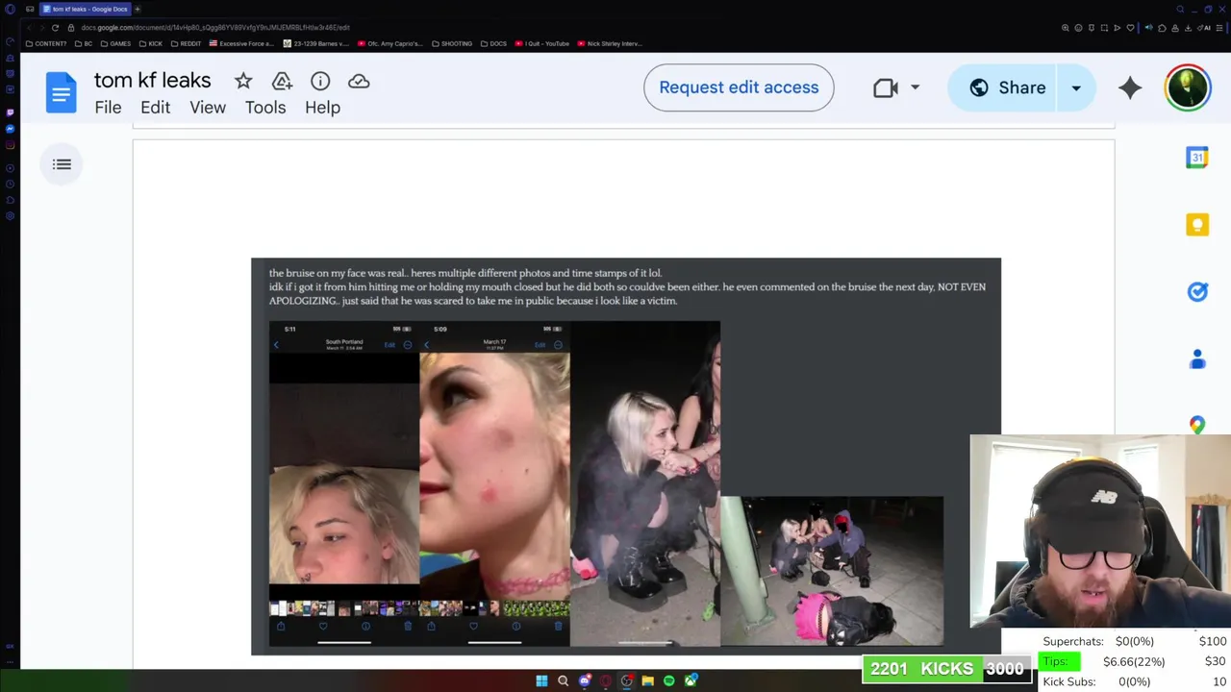Open Discord from the taskbar

pos(585,681)
